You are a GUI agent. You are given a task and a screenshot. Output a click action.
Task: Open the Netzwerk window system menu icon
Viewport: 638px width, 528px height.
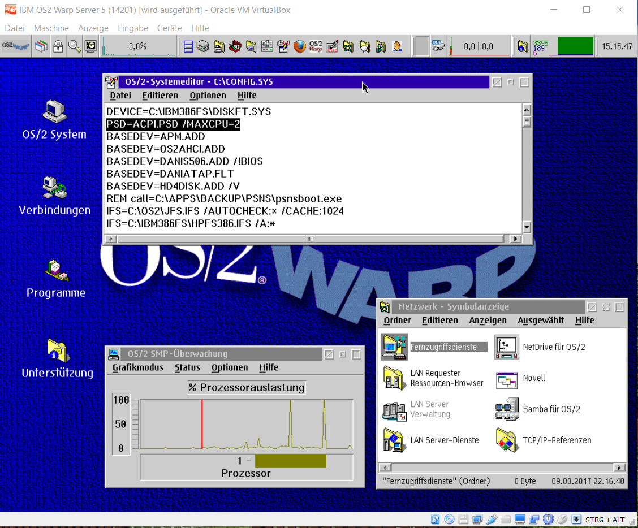[x=385, y=307]
